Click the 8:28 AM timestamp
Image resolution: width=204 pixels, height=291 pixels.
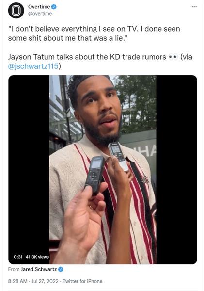pyautogui.click(x=17, y=281)
